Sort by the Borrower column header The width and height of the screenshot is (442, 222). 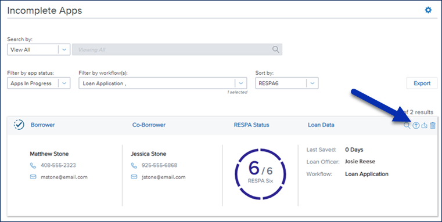click(42, 125)
